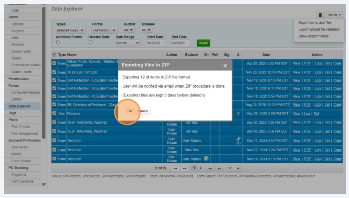The height and width of the screenshot is (198, 349).
Task: Select Show export history
Action: coord(313,36)
